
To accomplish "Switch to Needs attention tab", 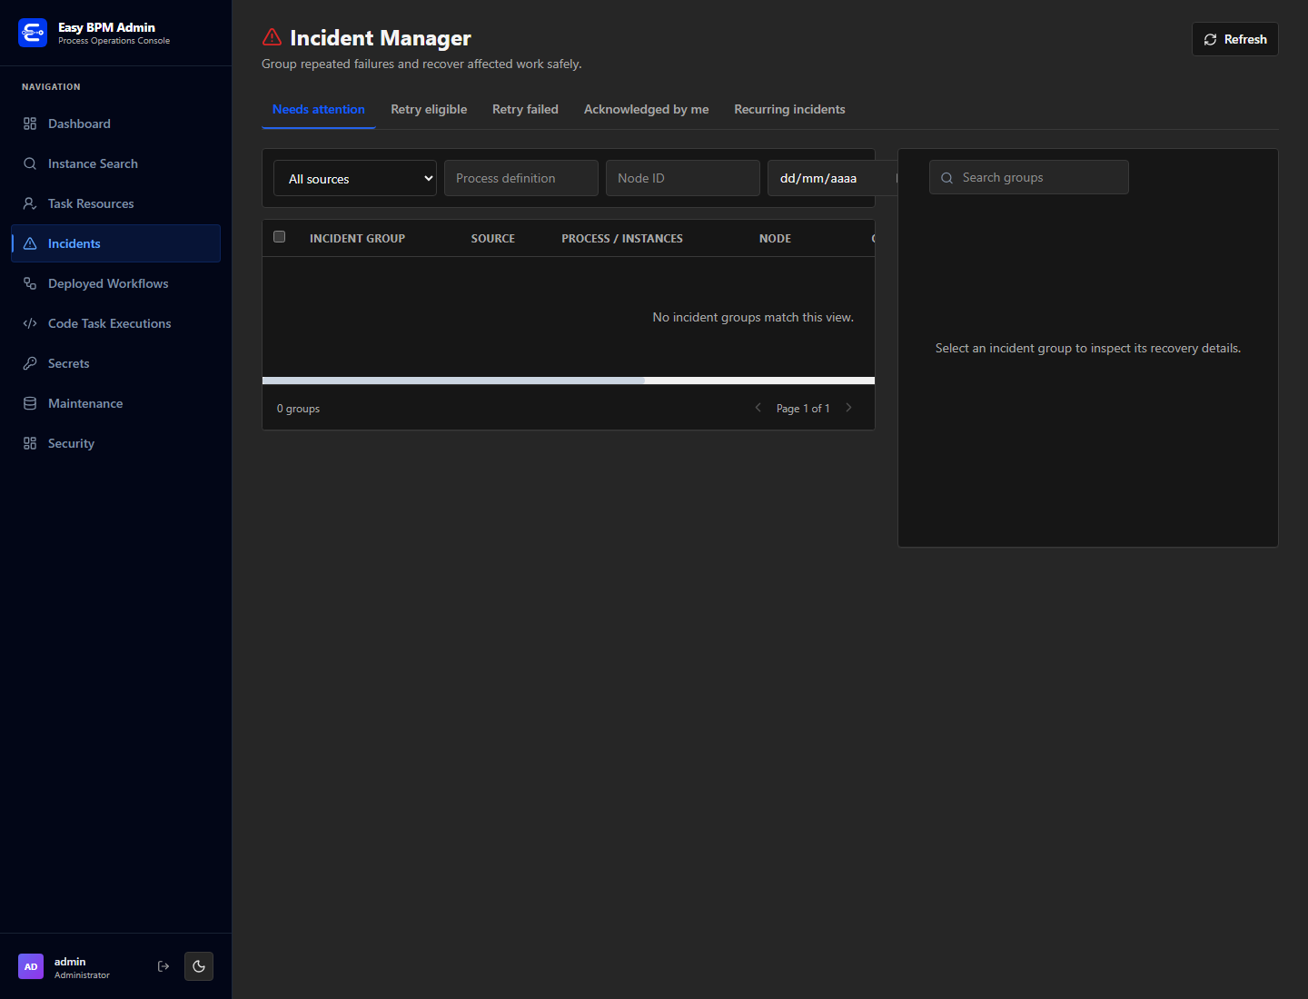I will [x=319, y=109].
